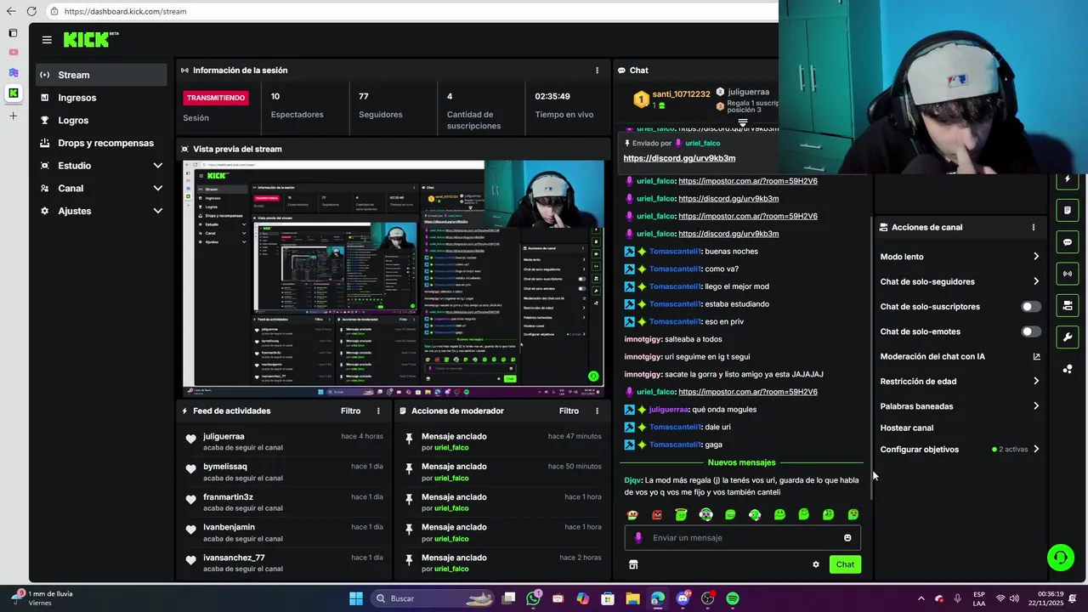Open Filtro in Feed de actividades
Image resolution: width=1088 pixels, height=612 pixels.
tap(350, 411)
